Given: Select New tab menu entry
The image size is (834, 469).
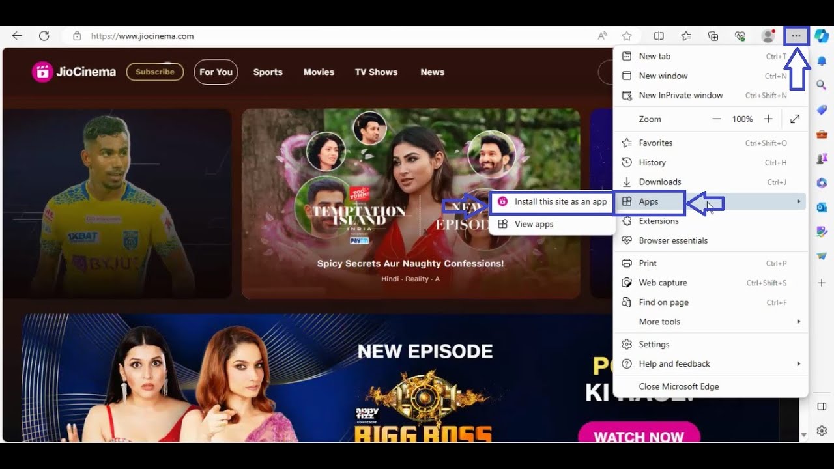Looking at the screenshot, I should click(711, 57).
